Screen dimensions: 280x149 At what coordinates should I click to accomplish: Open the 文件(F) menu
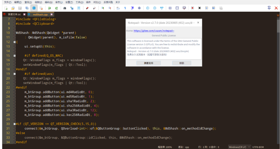click(x=8, y=2)
